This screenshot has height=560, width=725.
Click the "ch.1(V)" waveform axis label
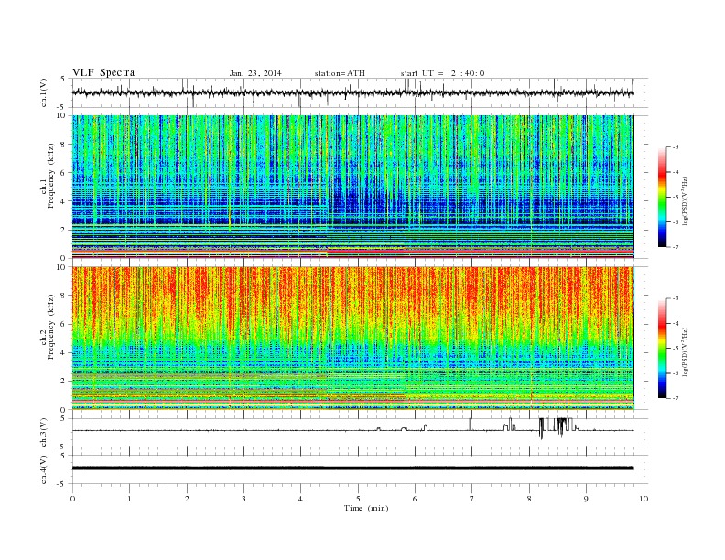tap(44, 93)
